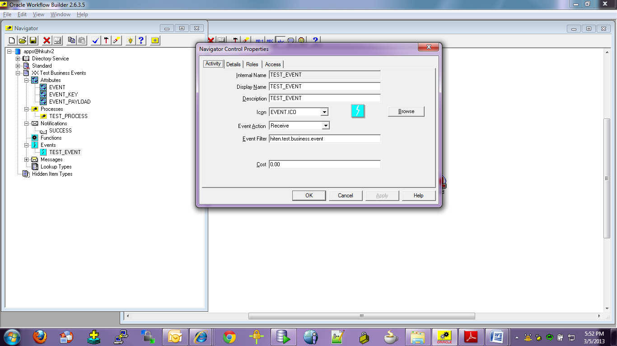
Task: Switch to the Details tab
Action: [x=234, y=64]
